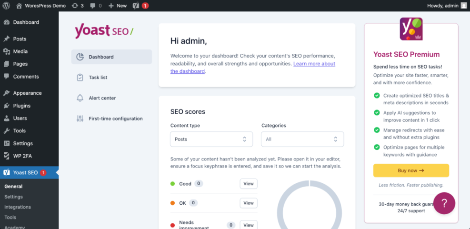470x229 pixels.
Task: Open the WordPress logo menu
Action: click(x=6, y=6)
